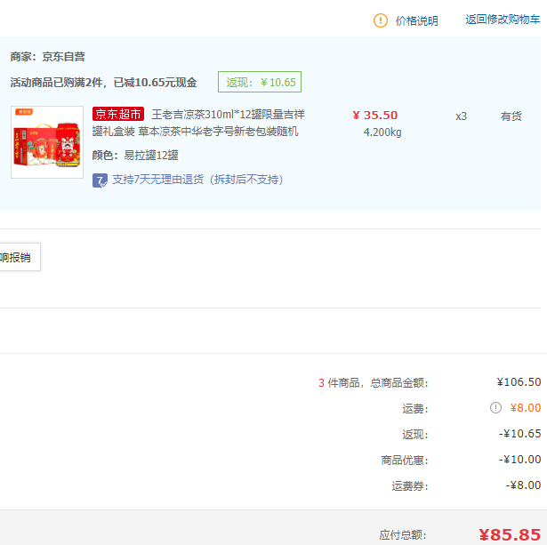The height and width of the screenshot is (545, 547).
Task: Click the 返现 ¥10.65 cashback badge
Action: (x=260, y=82)
